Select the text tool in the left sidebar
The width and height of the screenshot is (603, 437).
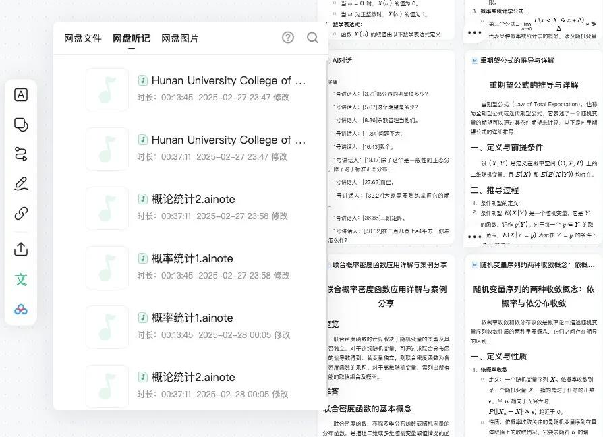coord(20,95)
